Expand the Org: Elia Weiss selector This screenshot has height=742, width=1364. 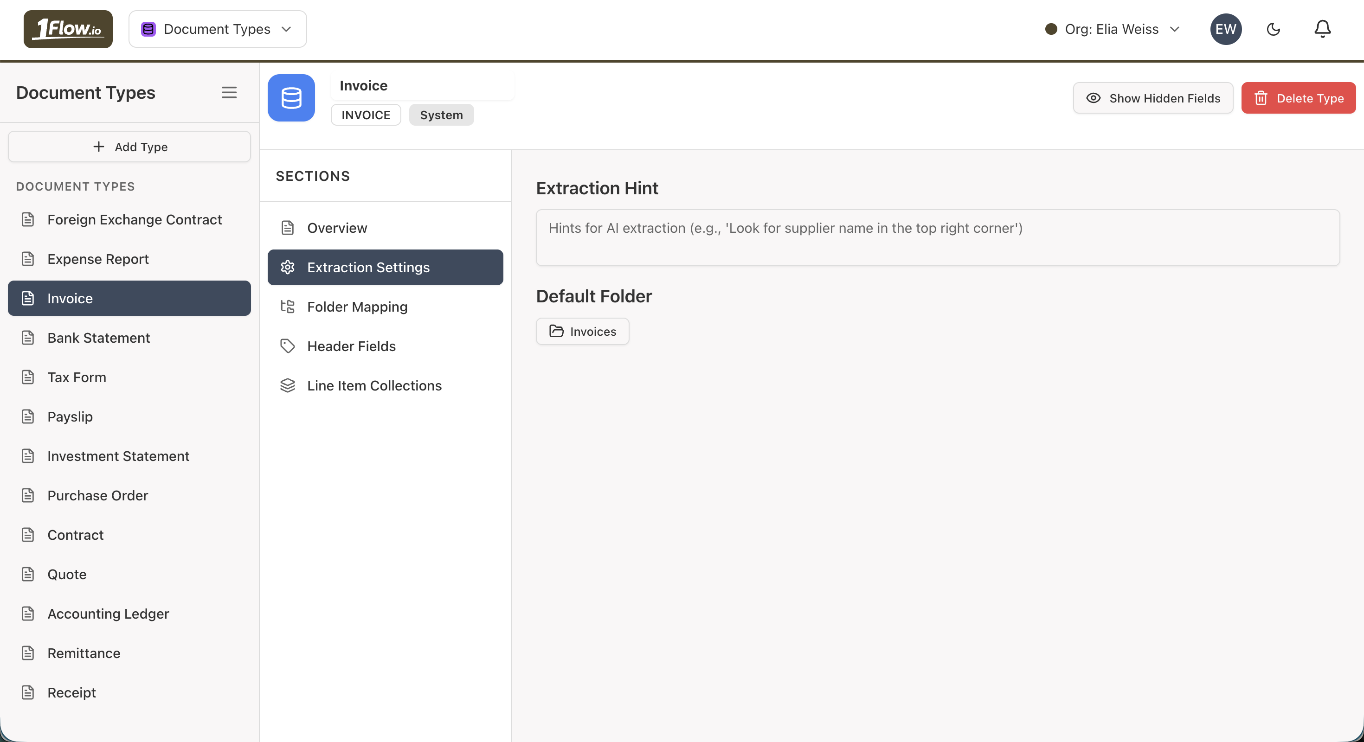coord(1112,29)
